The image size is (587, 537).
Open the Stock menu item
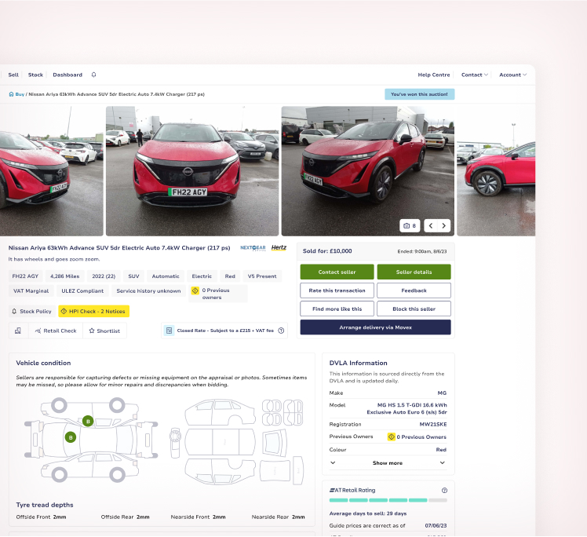point(35,75)
